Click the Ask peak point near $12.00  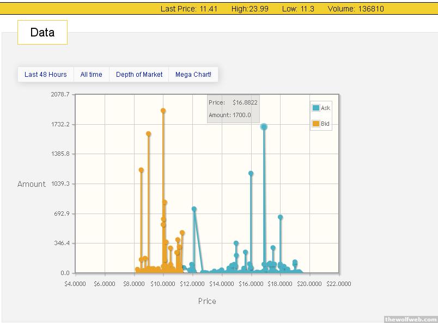click(194, 209)
